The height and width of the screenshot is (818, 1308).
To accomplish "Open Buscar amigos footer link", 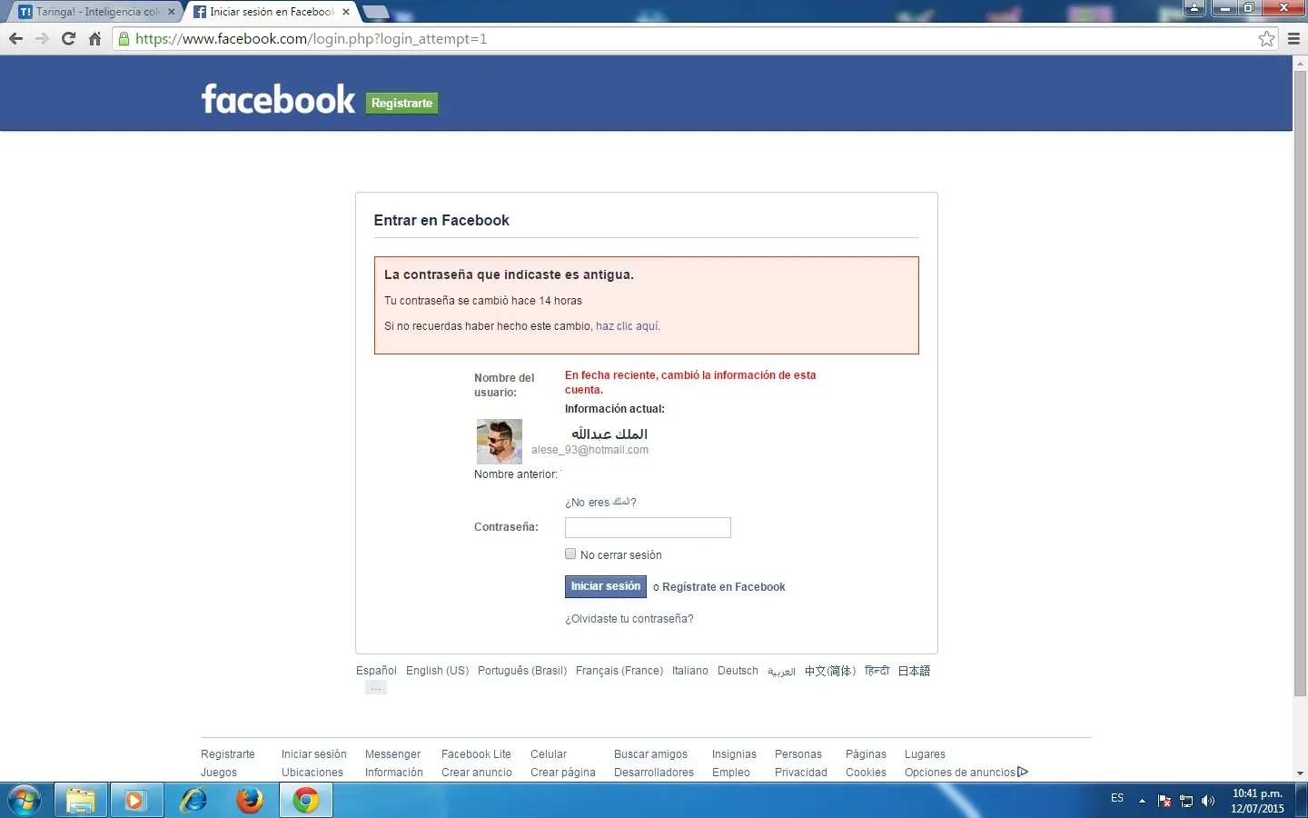I will coord(650,754).
